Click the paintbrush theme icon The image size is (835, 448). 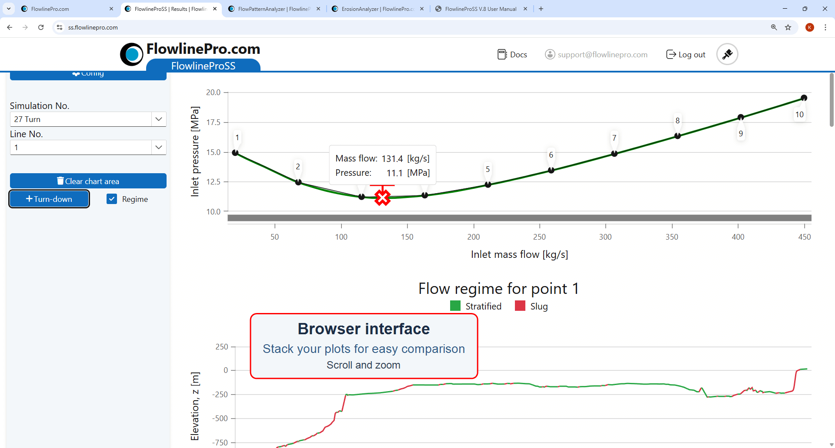click(x=727, y=54)
